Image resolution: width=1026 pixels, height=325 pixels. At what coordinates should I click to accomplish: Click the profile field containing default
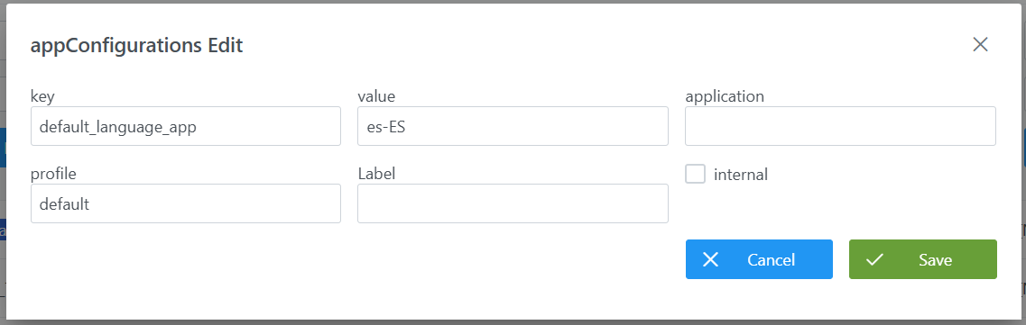(186, 203)
